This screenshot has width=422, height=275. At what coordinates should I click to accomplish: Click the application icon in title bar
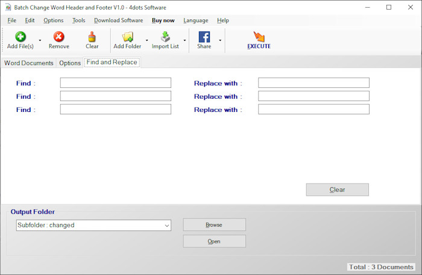(x=8, y=7)
